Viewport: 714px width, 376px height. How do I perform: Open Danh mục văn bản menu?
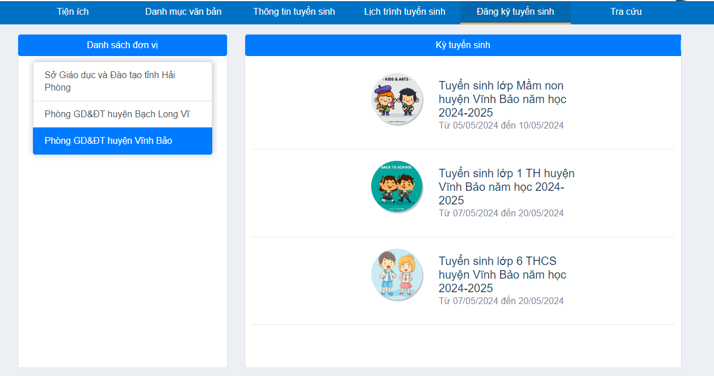tap(183, 12)
